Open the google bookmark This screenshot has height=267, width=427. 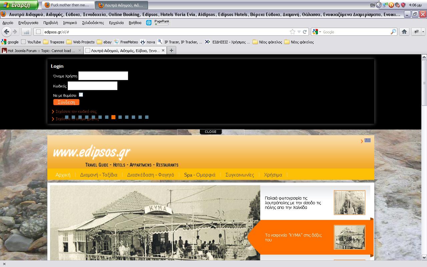pos(10,42)
